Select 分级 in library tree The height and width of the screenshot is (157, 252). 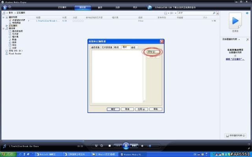14,48
